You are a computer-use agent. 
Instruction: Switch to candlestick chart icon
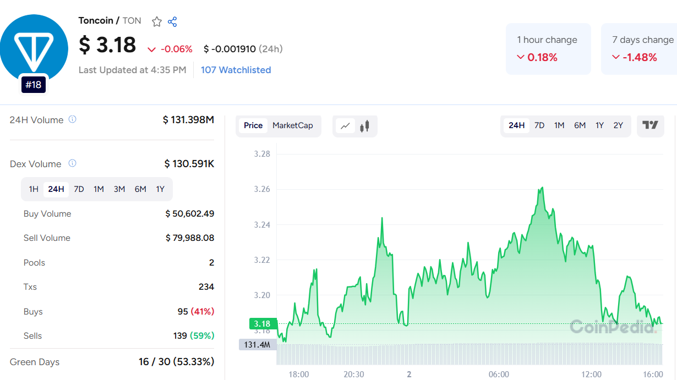point(364,126)
